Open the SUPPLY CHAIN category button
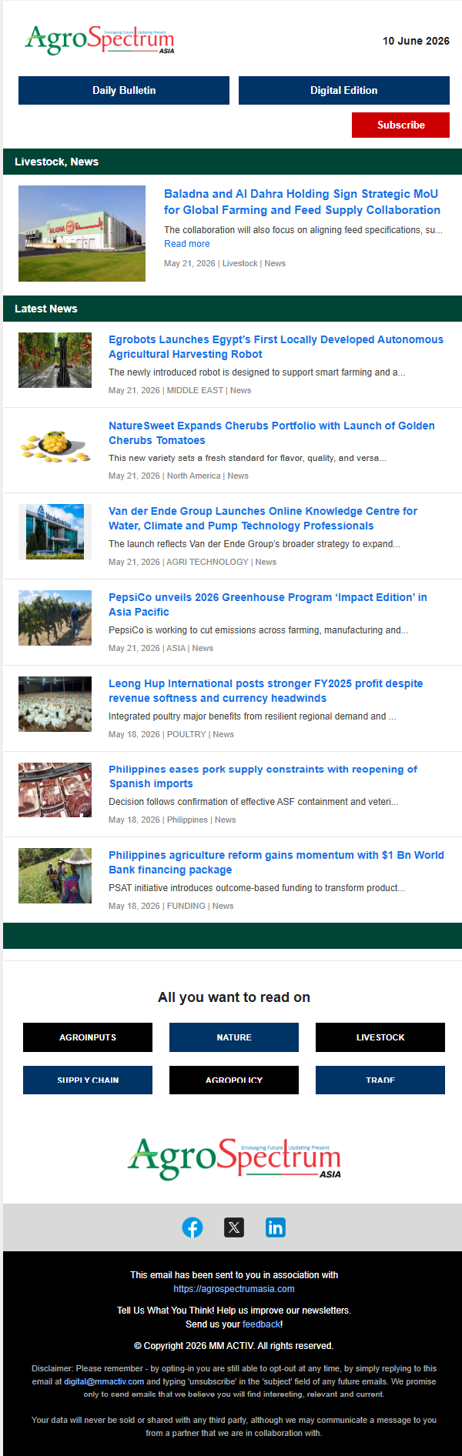The image size is (462, 1456). click(88, 1080)
